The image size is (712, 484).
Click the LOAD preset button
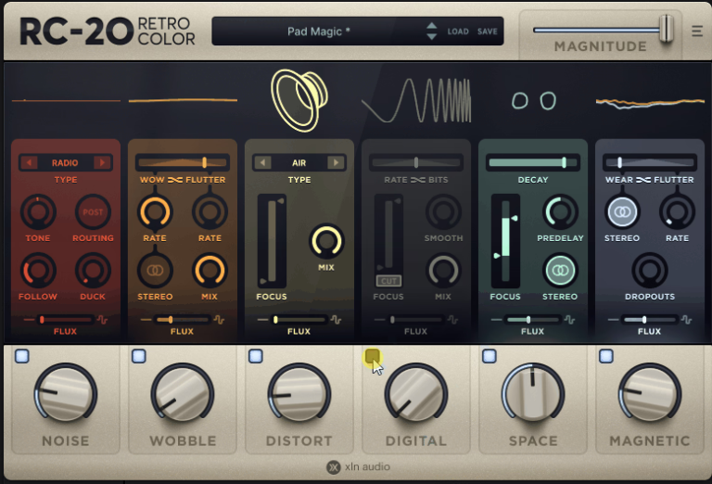coord(458,32)
